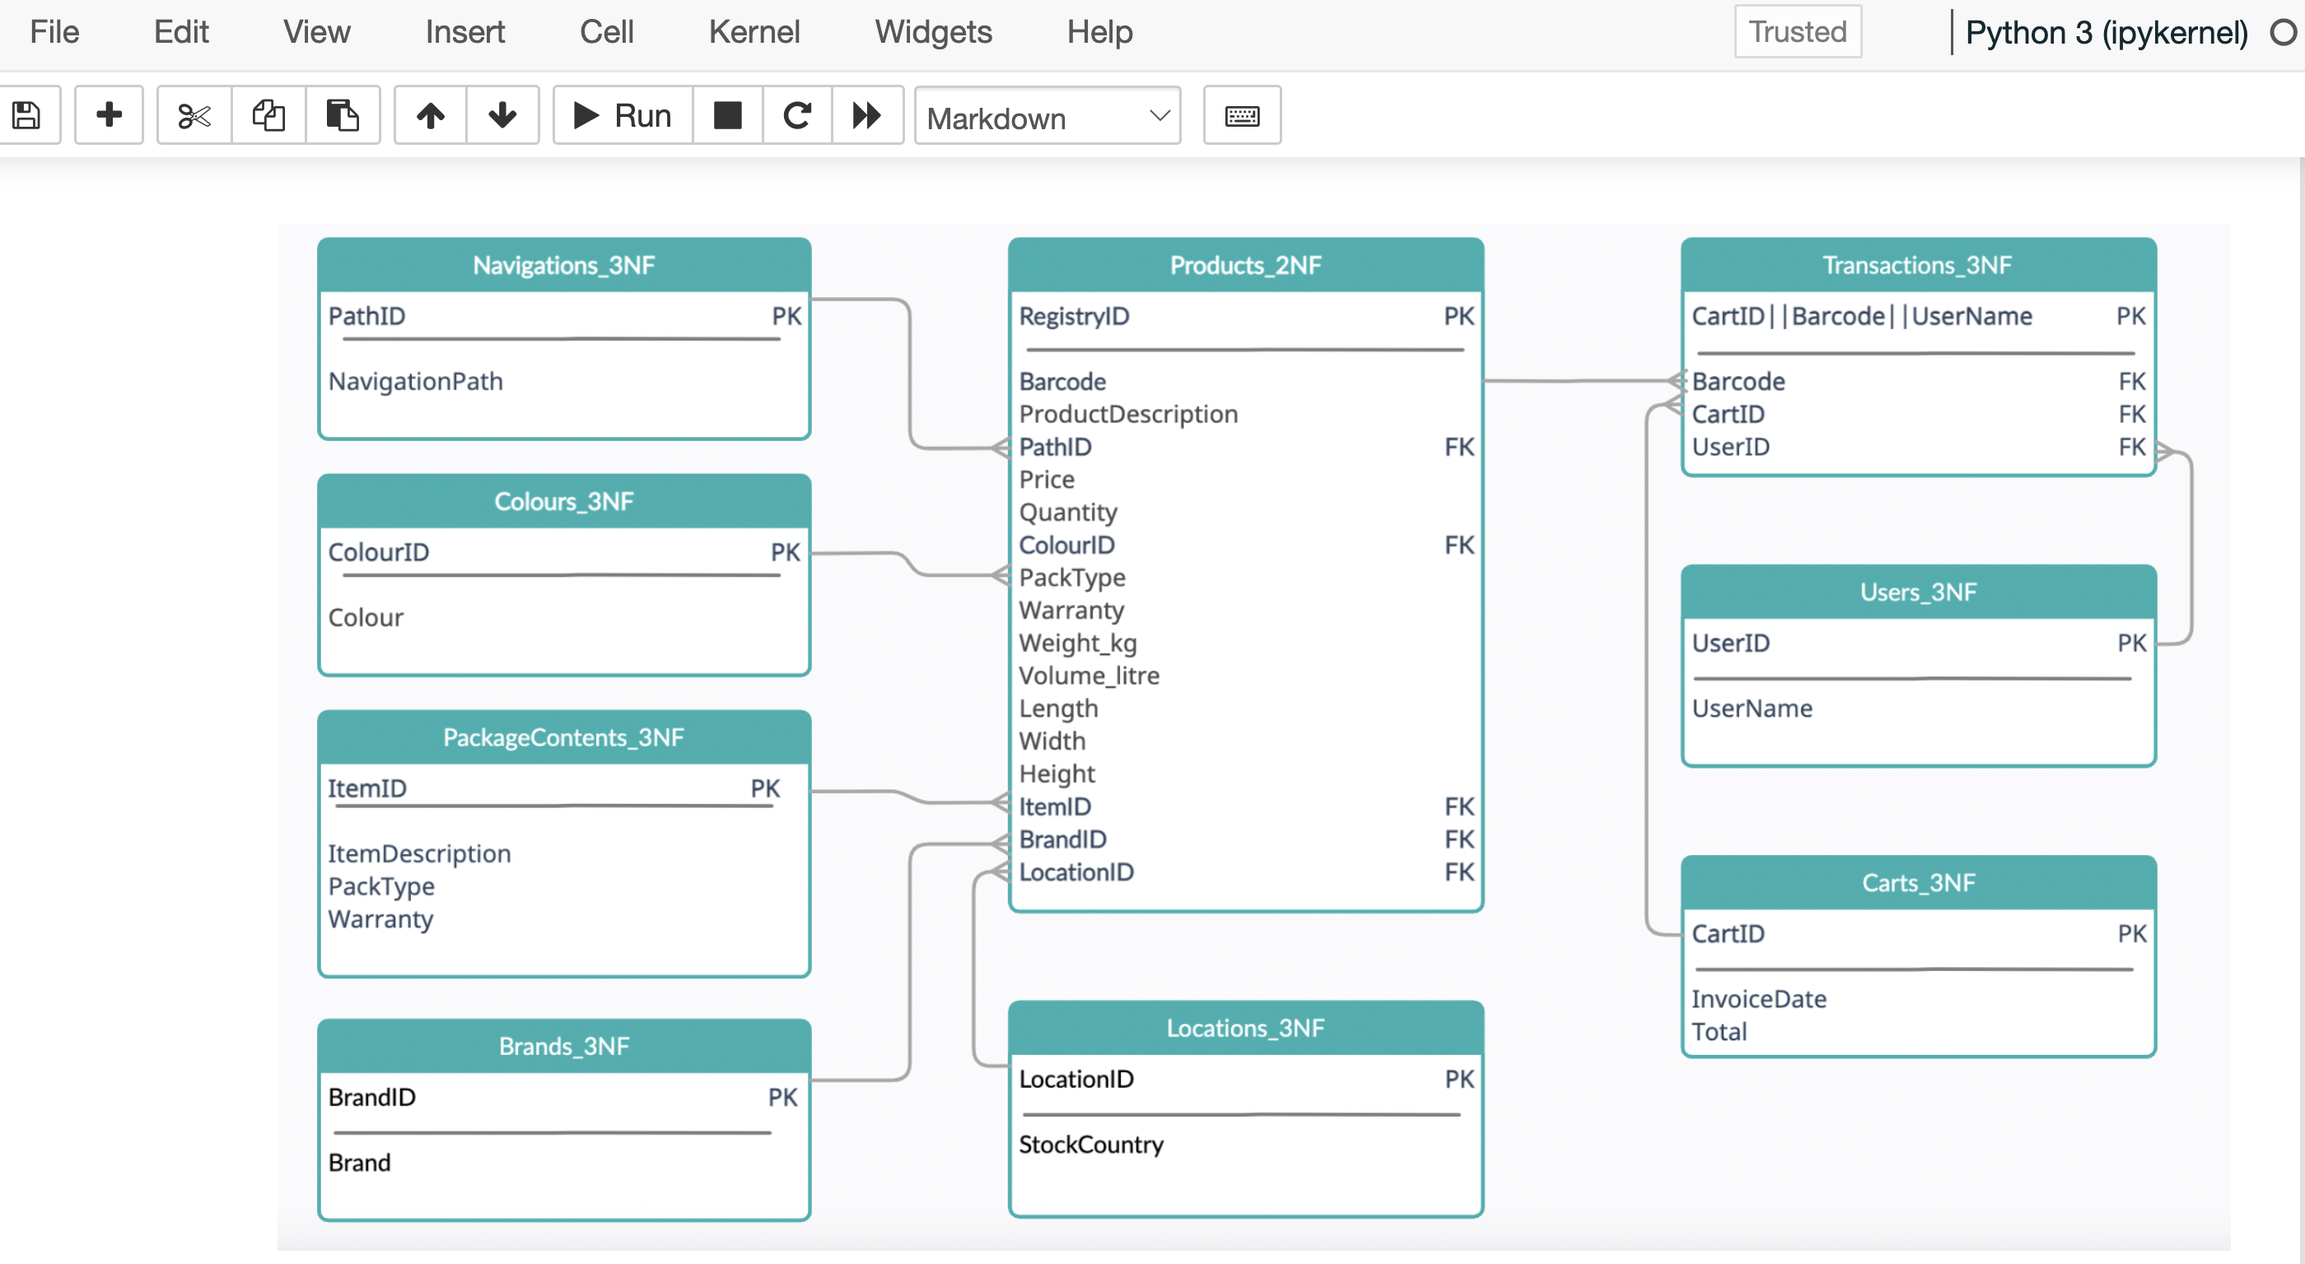Click the Python 3 (ipykernel) kernel name
This screenshot has width=2305, height=1264.
point(2107,33)
